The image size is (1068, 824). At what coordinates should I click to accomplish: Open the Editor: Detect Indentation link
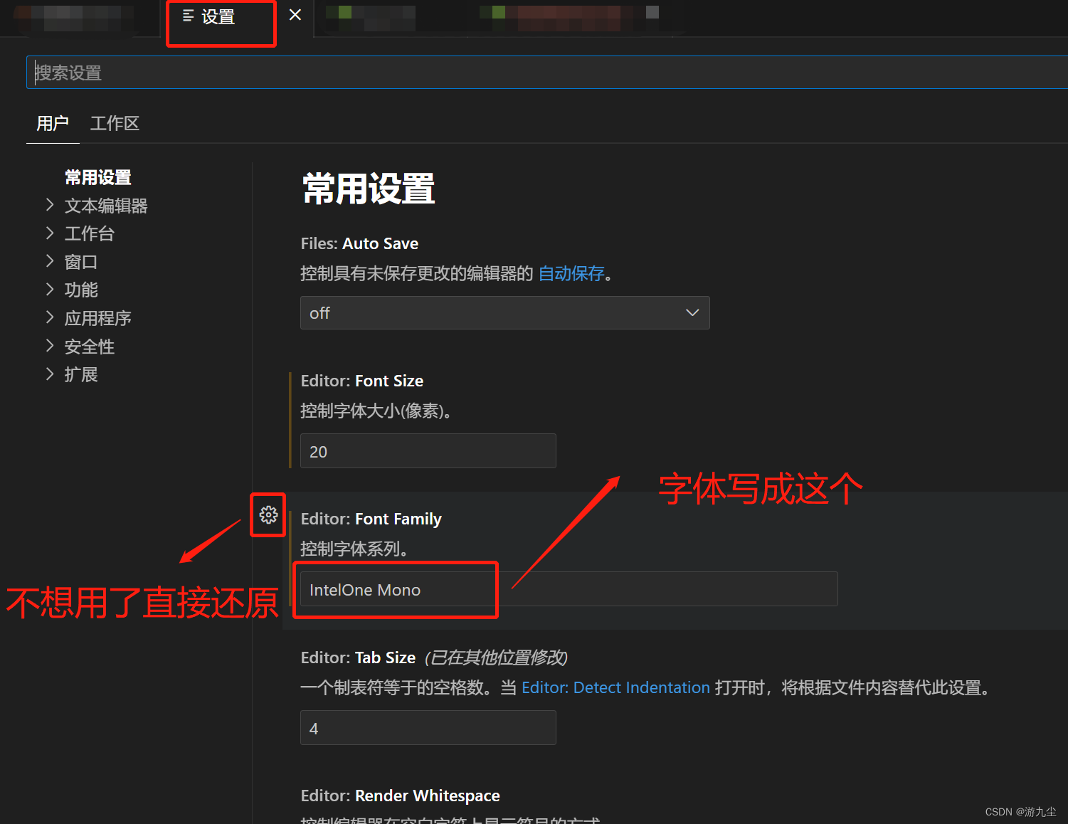coord(615,687)
